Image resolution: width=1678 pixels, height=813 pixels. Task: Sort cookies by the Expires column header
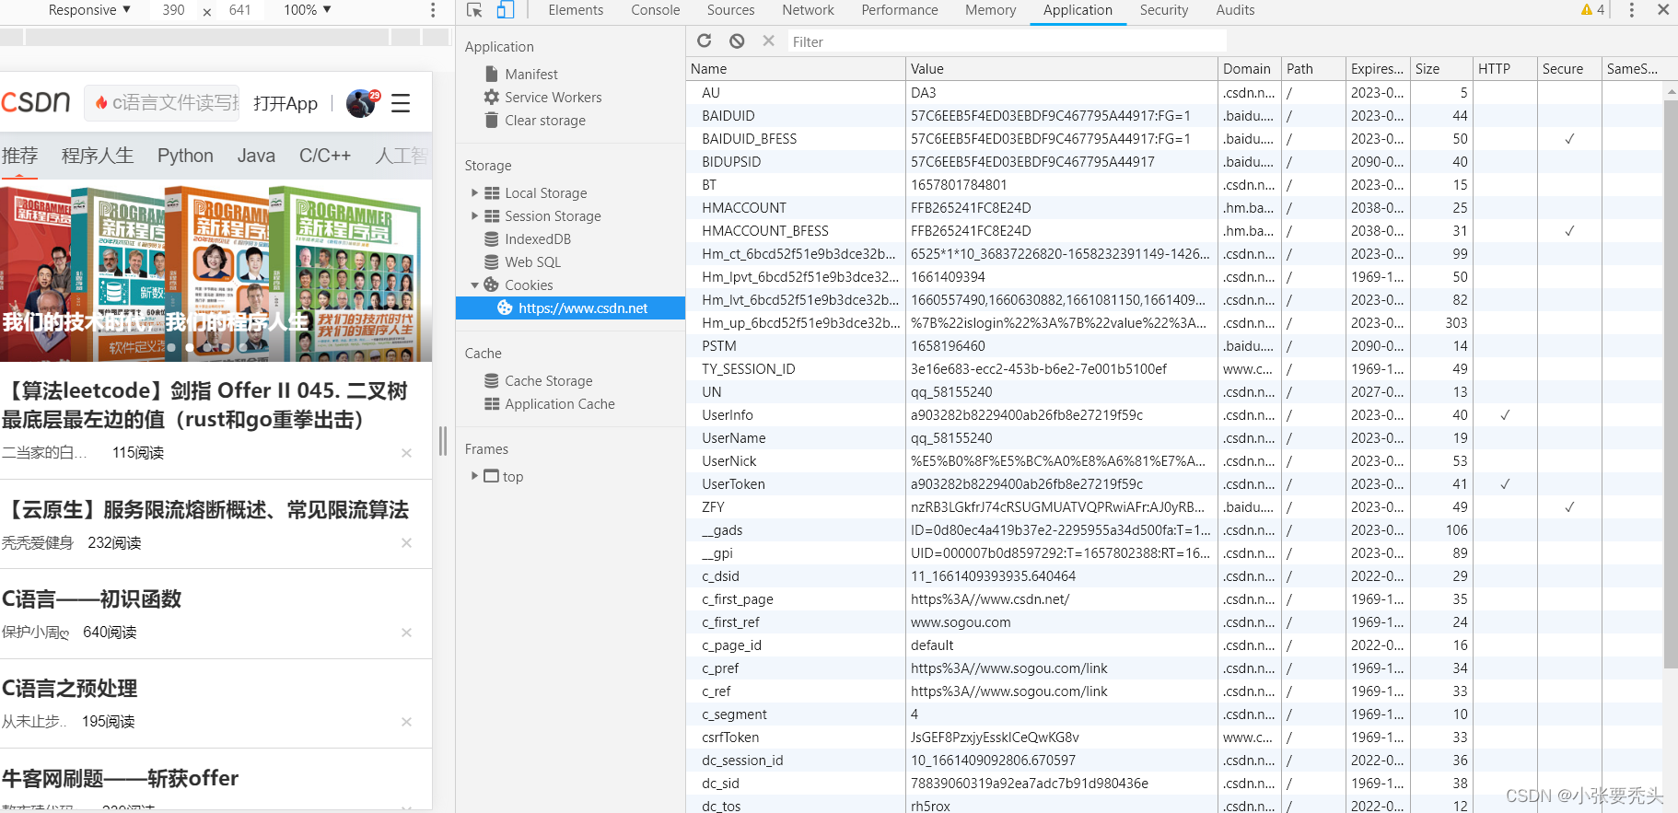click(1377, 69)
